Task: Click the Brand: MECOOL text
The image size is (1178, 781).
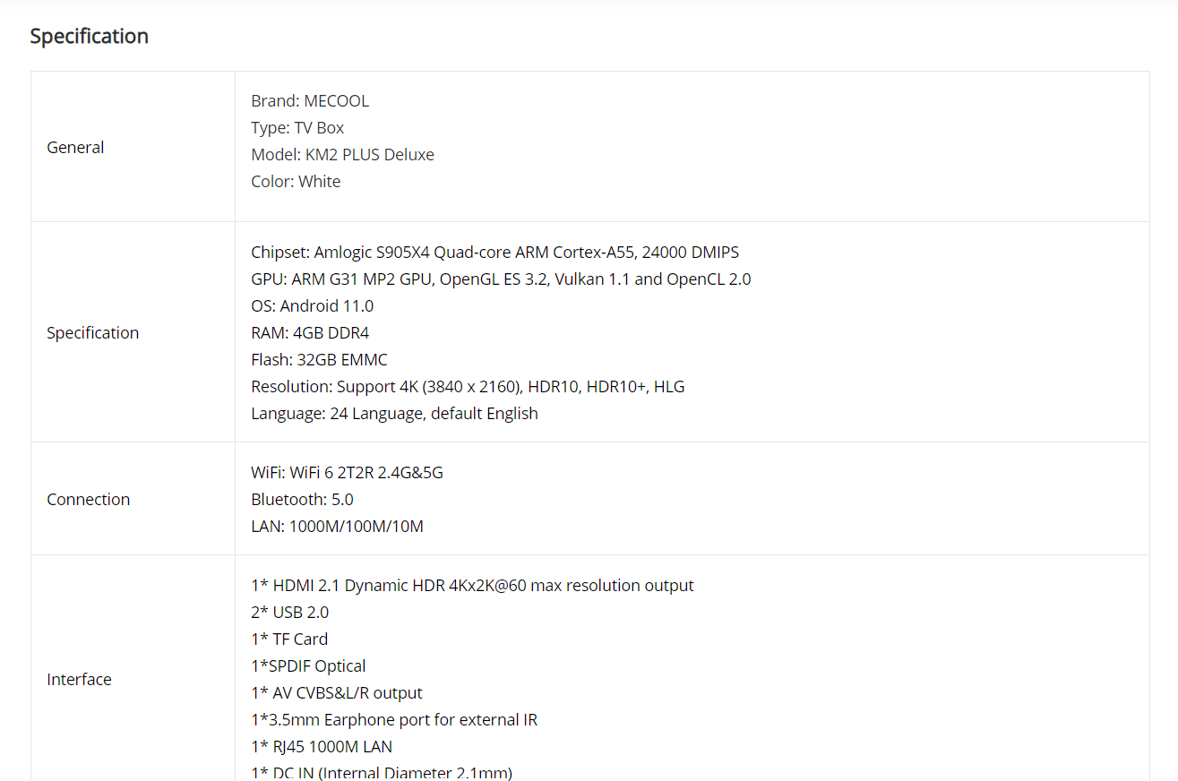Action: tap(309, 100)
